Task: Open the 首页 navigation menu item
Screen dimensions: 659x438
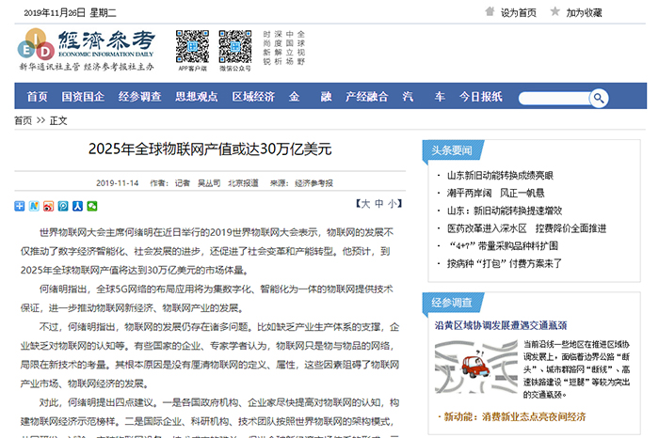Action: click(37, 97)
